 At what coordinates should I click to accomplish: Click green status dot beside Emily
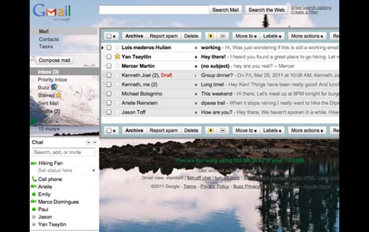click(34, 195)
